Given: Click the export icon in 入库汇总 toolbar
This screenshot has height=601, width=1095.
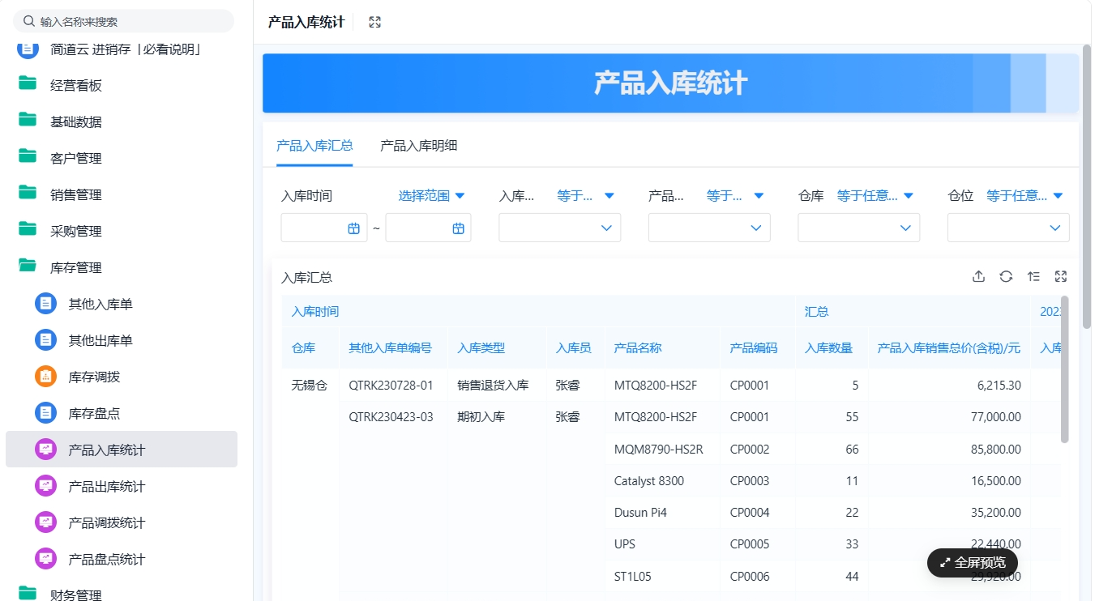Looking at the screenshot, I should coord(978,276).
